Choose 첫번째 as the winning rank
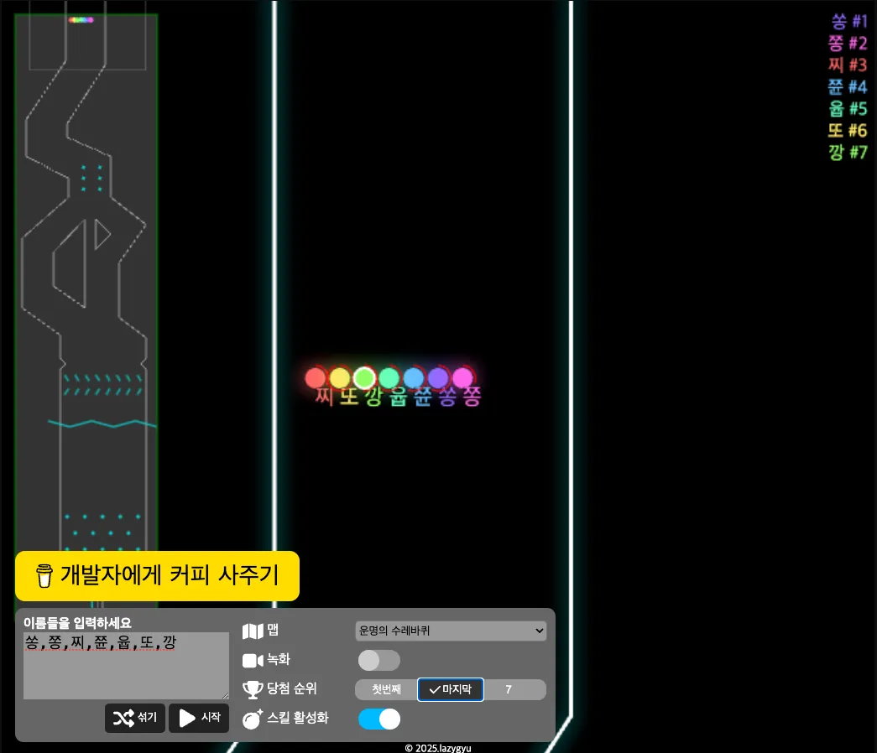Image resolution: width=877 pixels, height=753 pixels. (386, 689)
